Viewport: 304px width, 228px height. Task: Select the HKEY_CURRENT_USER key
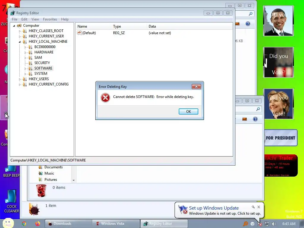click(46, 36)
